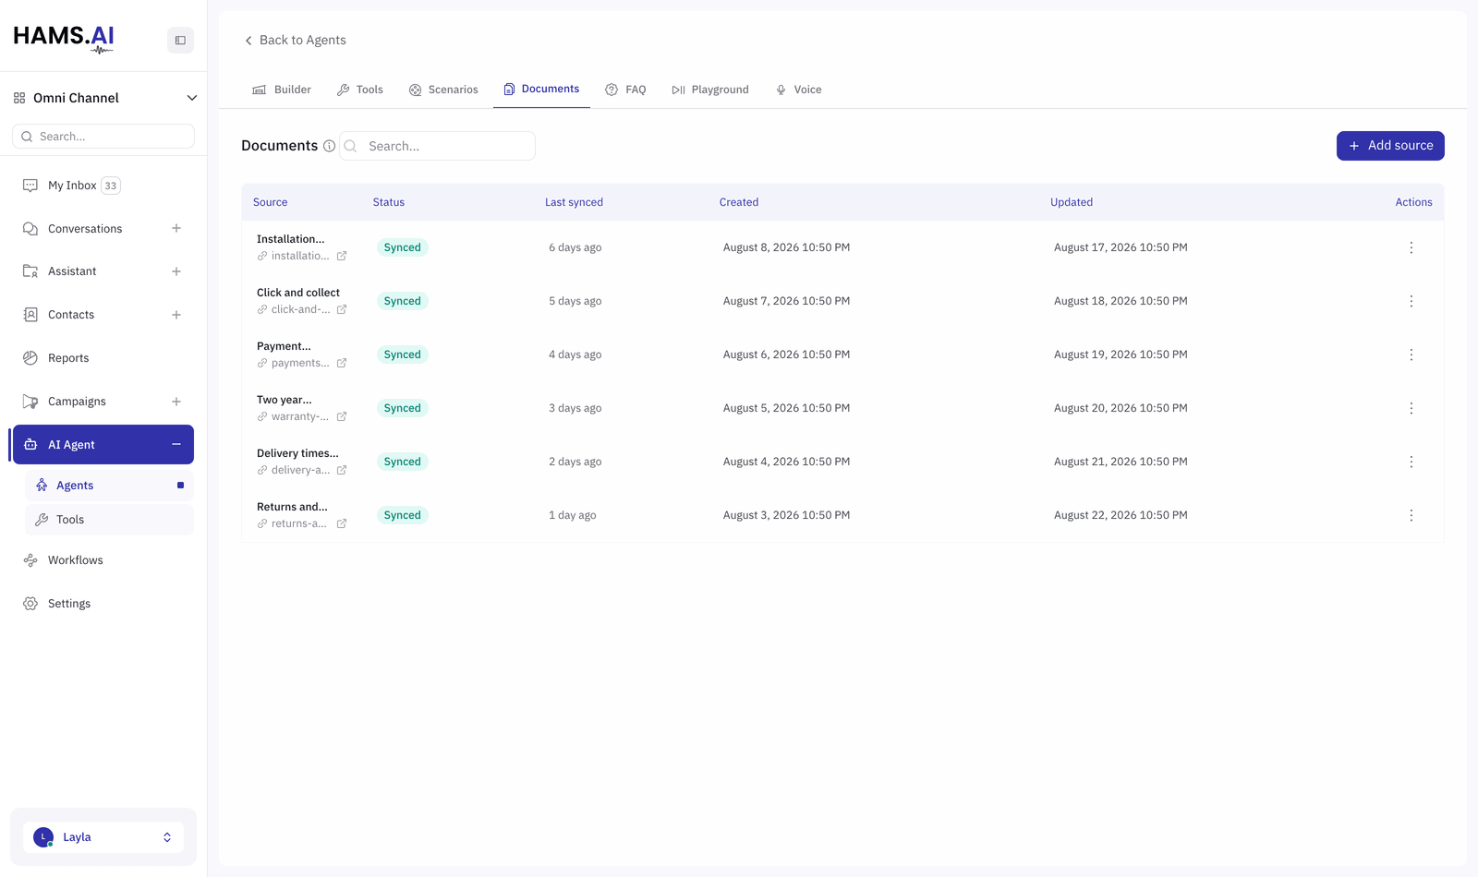Click the Add source button
This screenshot has width=1478, height=877.
point(1390,146)
